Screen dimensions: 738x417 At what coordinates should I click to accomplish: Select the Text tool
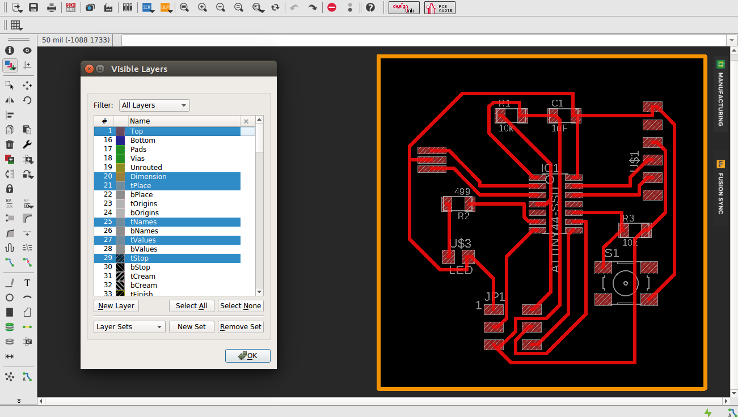pyautogui.click(x=27, y=283)
